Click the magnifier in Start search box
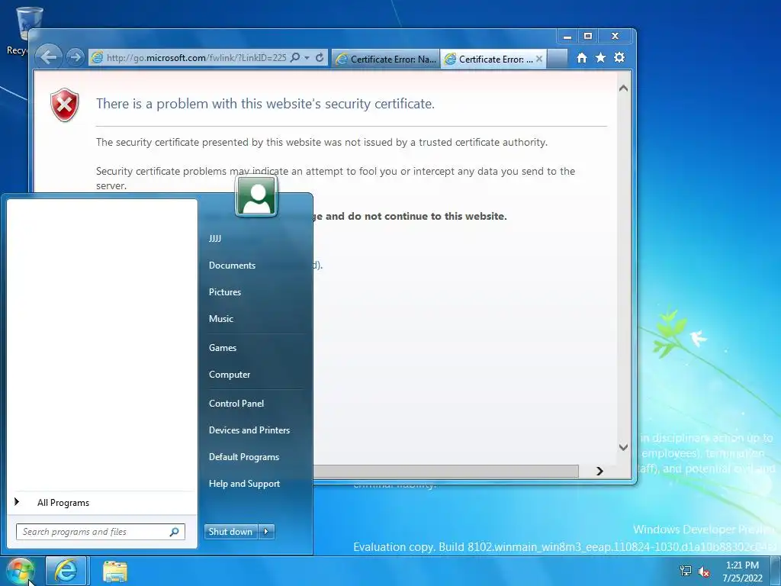The height and width of the screenshot is (586, 781). point(175,532)
